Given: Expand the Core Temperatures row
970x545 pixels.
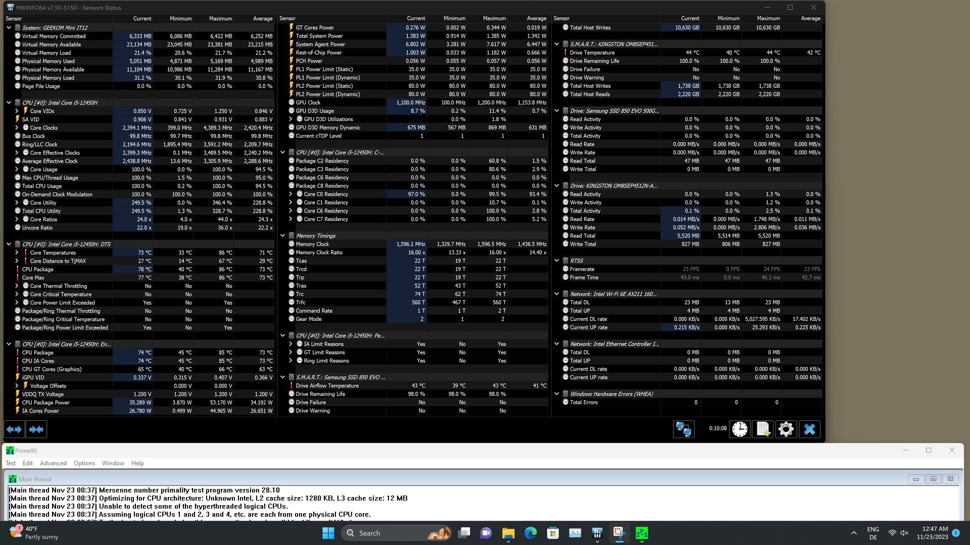Looking at the screenshot, I should coord(17,253).
